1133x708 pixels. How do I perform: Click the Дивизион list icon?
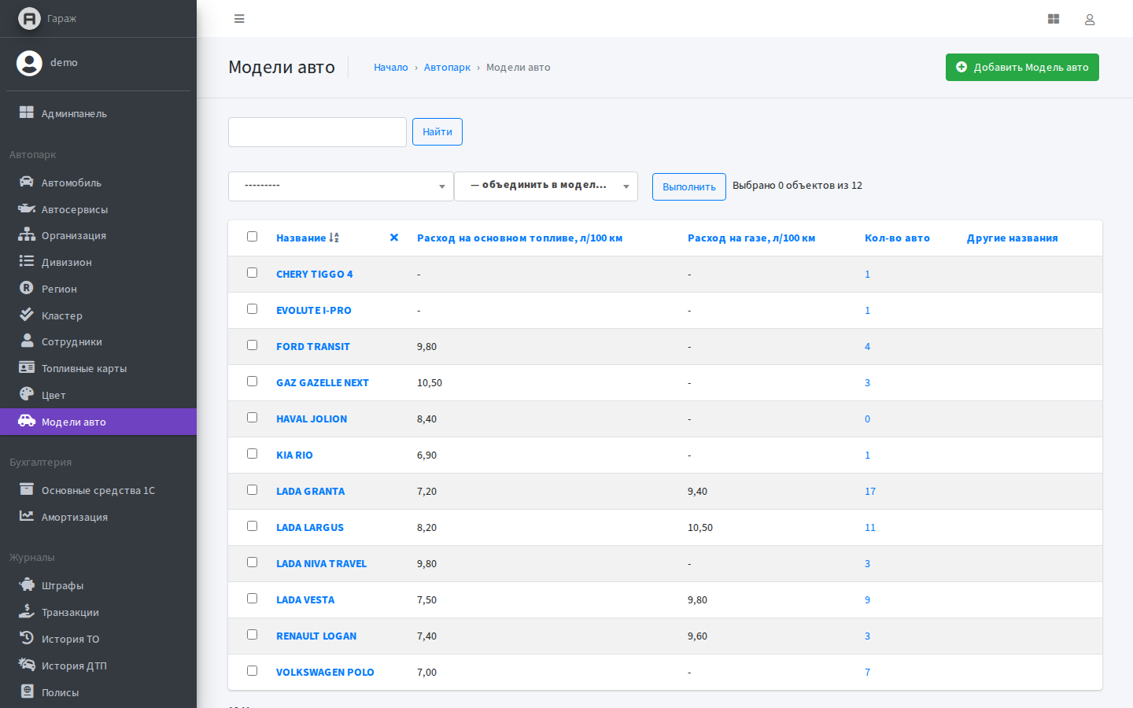27,261
